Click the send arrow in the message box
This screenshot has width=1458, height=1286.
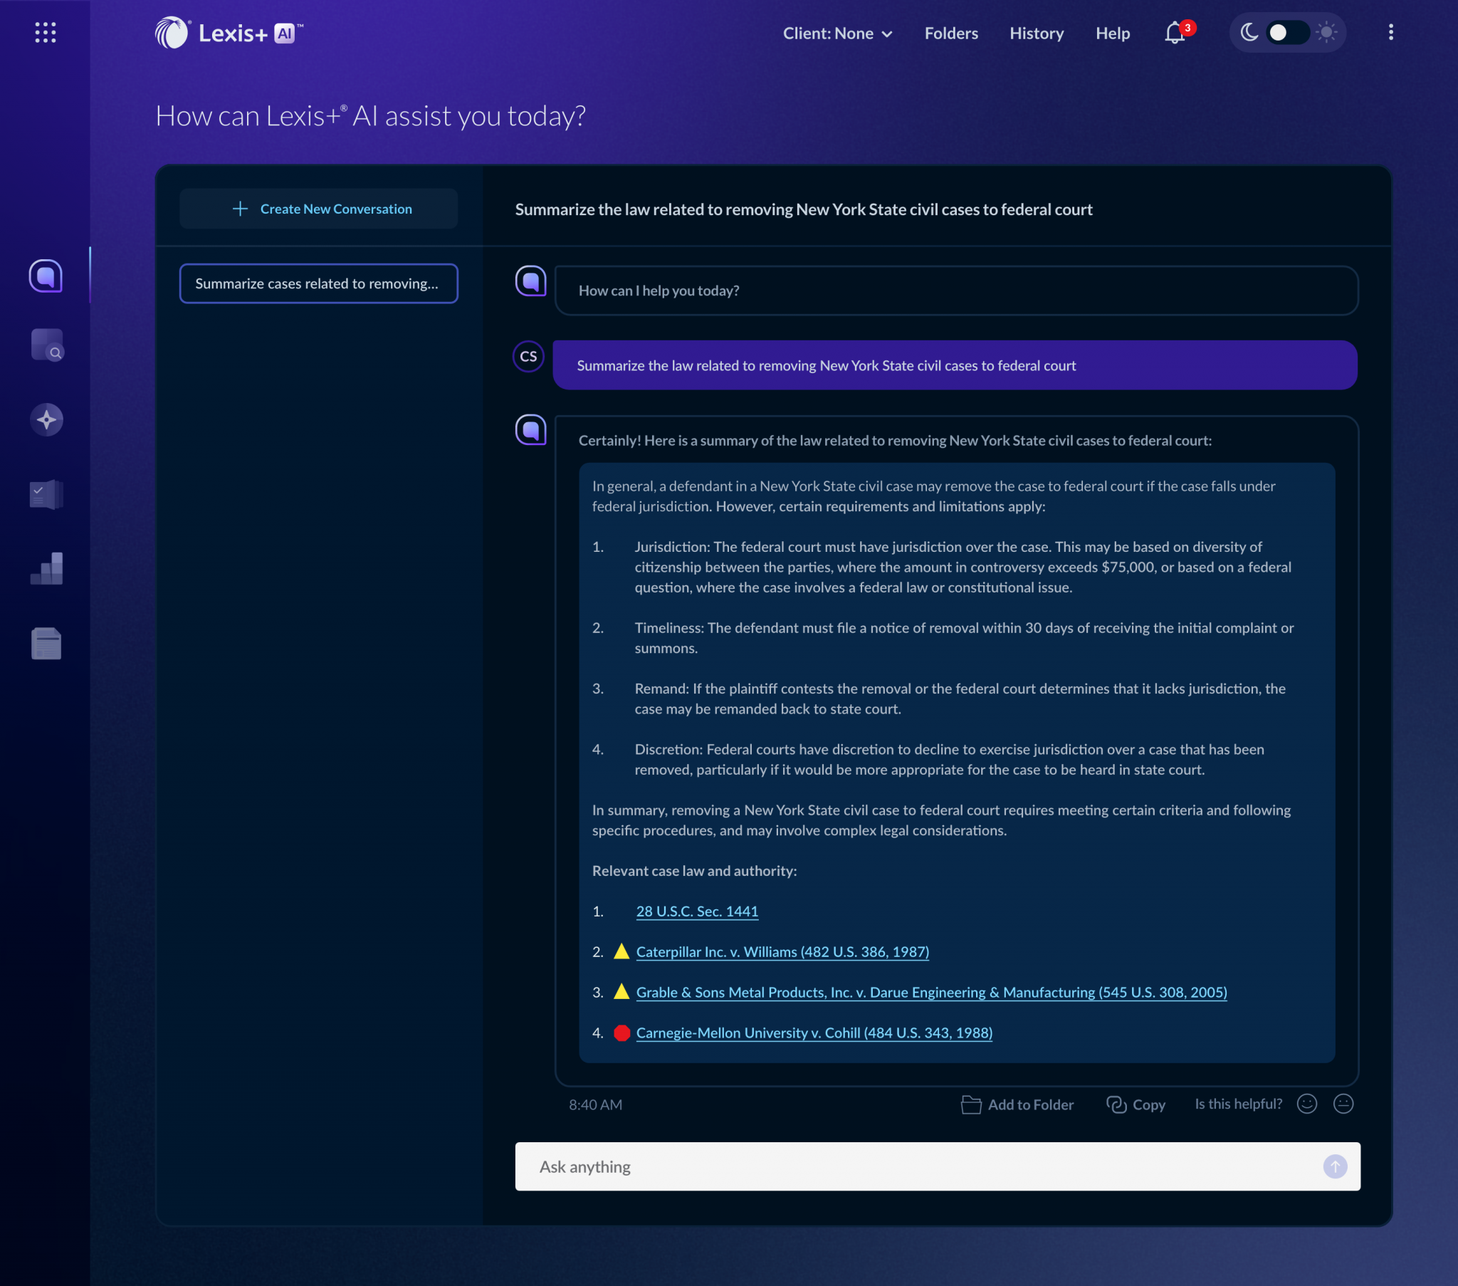(1336, 1167)
